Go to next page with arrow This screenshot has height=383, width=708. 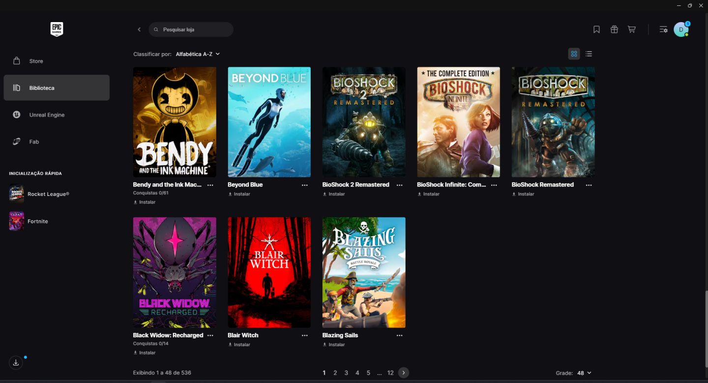click(403, 373)
